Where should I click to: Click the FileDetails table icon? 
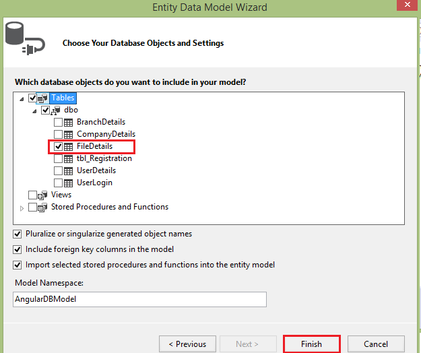[68, 147]
